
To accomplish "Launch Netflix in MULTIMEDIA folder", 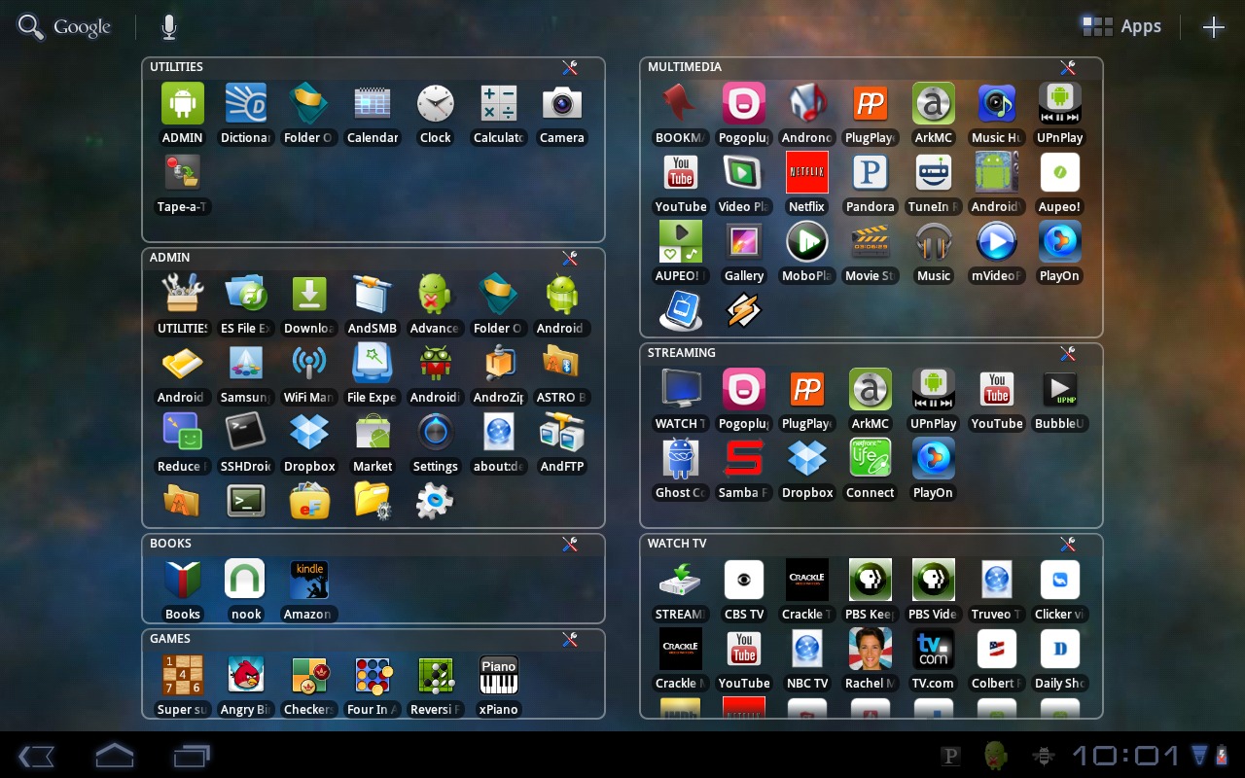I will point(806,183).
